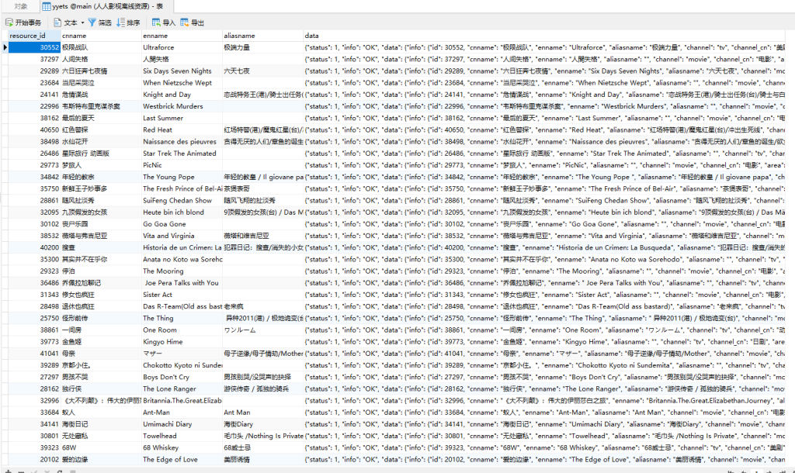The height and width of the screenshot is (473, 795).
Task: Select the cell reading Last Summer
Action: [182, 118]
